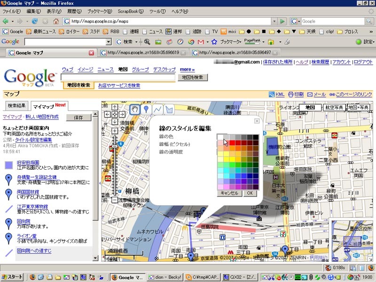Click the キャンセル button in color picker
Viewport: 376px width, 282px height.
pos(229,193)
